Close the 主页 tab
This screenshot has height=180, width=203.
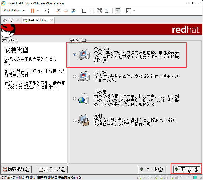click(18, 20)
